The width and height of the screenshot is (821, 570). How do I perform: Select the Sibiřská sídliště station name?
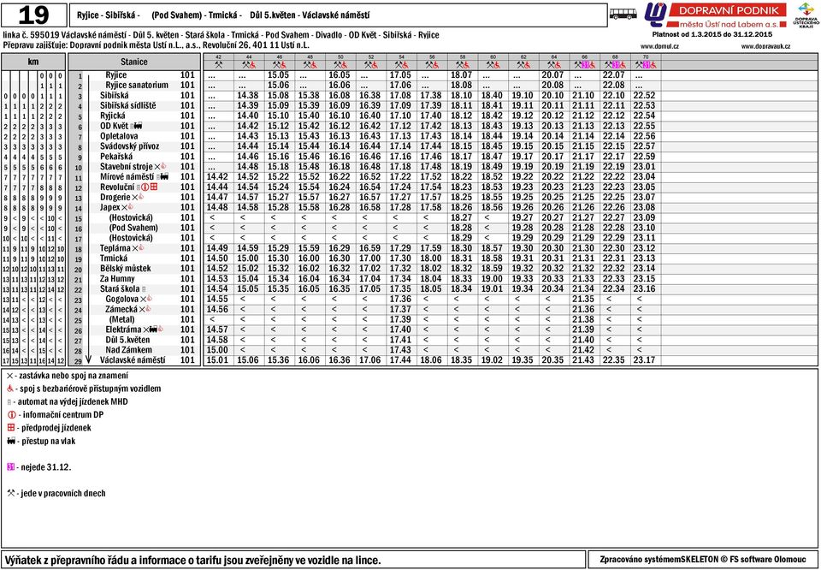pyautogui.click(x=127, y=106)
